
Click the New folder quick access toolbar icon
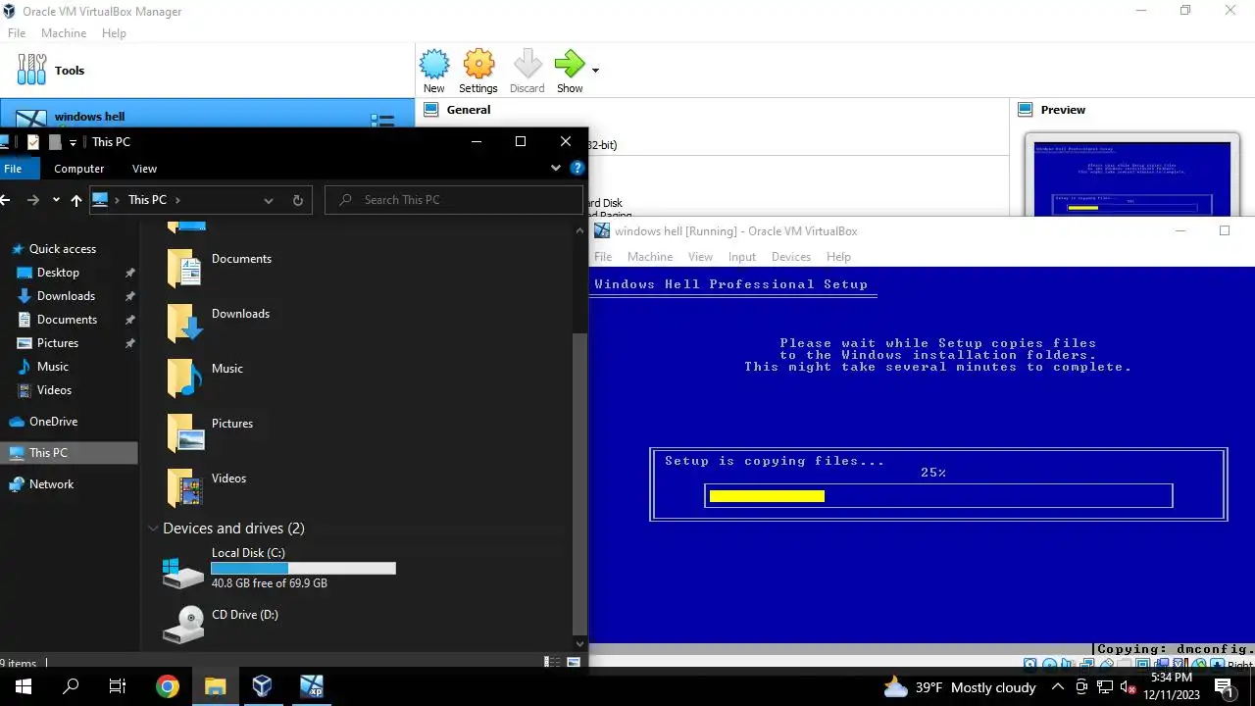pos(55,142)
